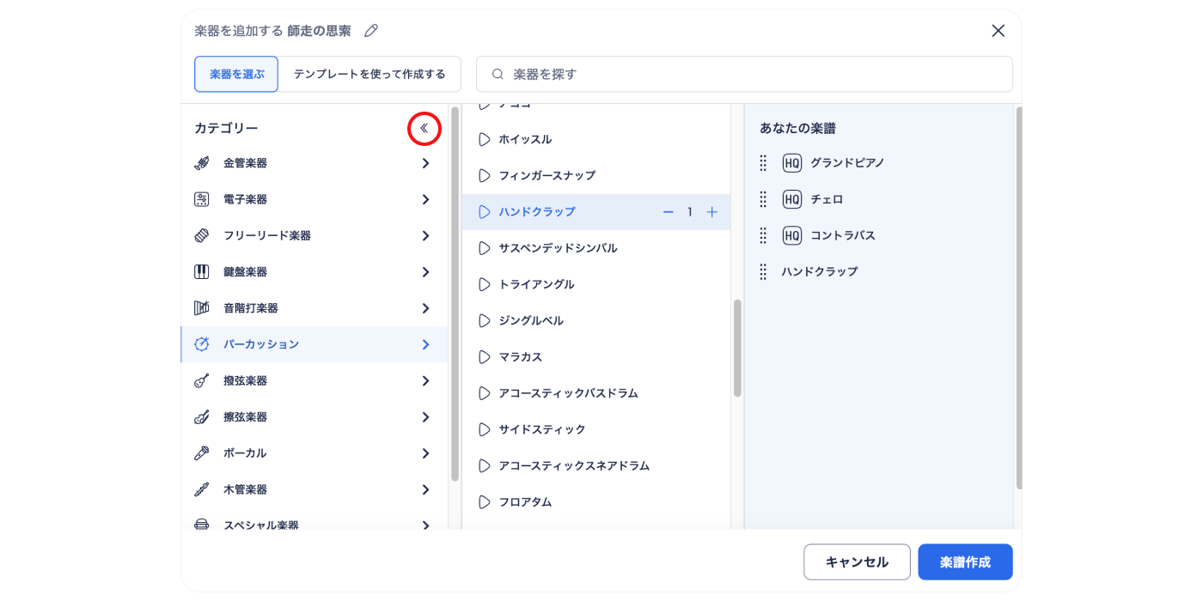Expand the 擦弦楽器 category
The height and width of the screenshot is (601, 1203).
[425, 416]
